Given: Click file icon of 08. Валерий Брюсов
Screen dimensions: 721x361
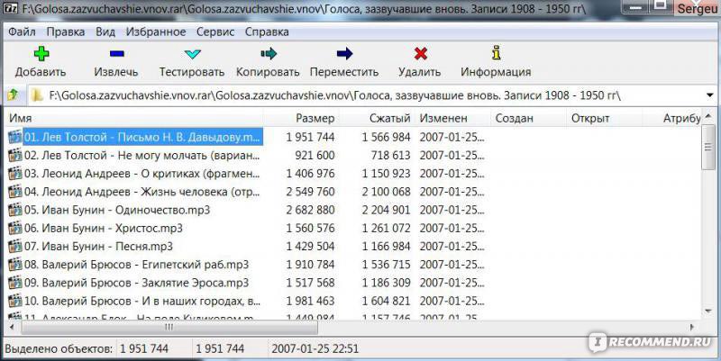Looking at the screenshot, I should [x=15, y=265].
